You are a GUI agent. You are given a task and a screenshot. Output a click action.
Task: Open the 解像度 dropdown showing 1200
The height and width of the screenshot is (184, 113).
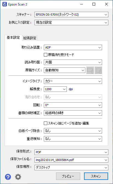(x=55, y=89)
